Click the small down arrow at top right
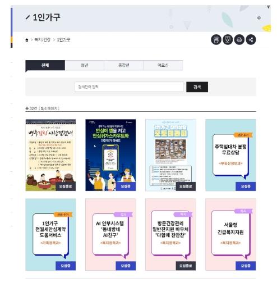This screenshot has width=277, height=282. 269,7
